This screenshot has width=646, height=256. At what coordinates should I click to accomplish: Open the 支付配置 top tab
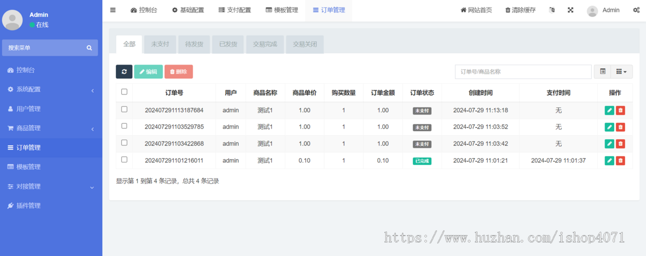coord(235,10)
